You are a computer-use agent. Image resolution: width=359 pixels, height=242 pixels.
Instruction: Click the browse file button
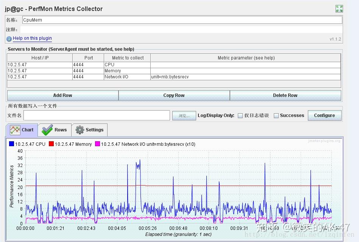184,116
